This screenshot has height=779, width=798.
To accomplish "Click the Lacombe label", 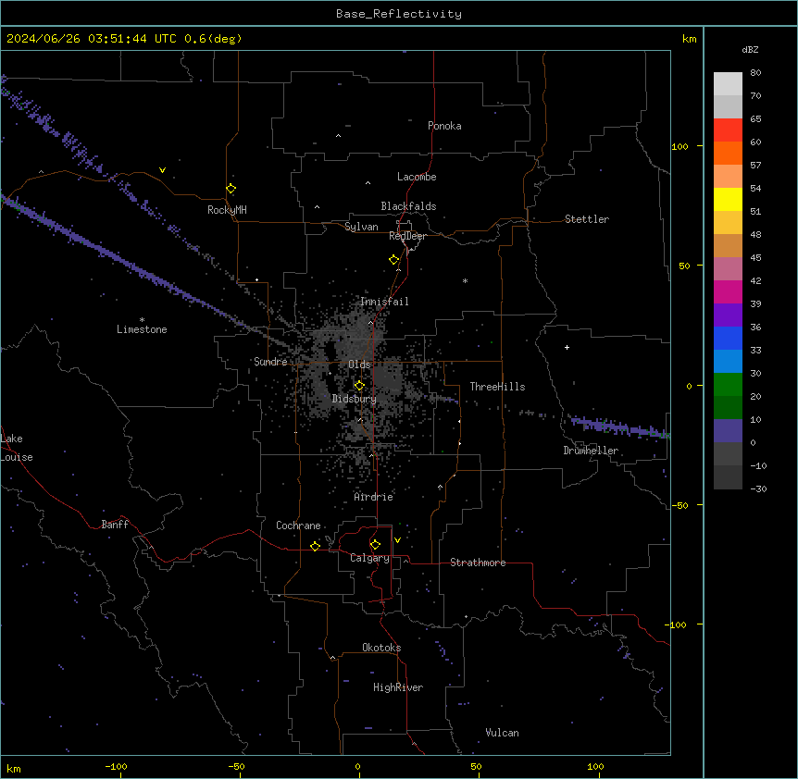I will point(417,177).
